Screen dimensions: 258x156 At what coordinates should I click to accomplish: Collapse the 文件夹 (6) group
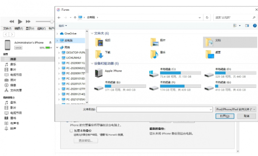point(92,33)
